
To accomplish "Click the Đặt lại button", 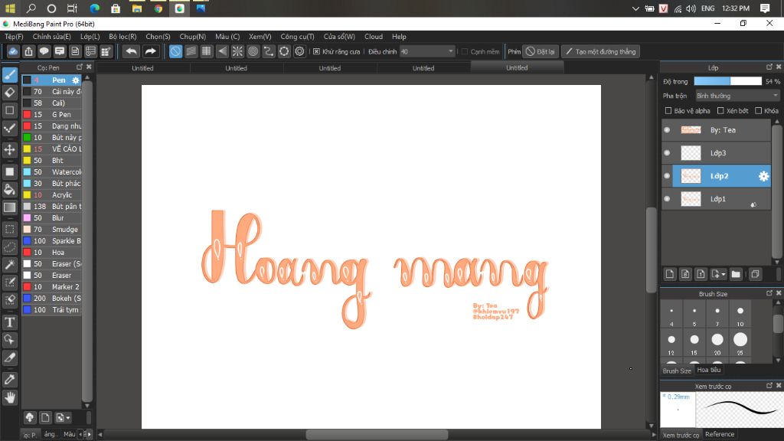I will coord(541,51).
